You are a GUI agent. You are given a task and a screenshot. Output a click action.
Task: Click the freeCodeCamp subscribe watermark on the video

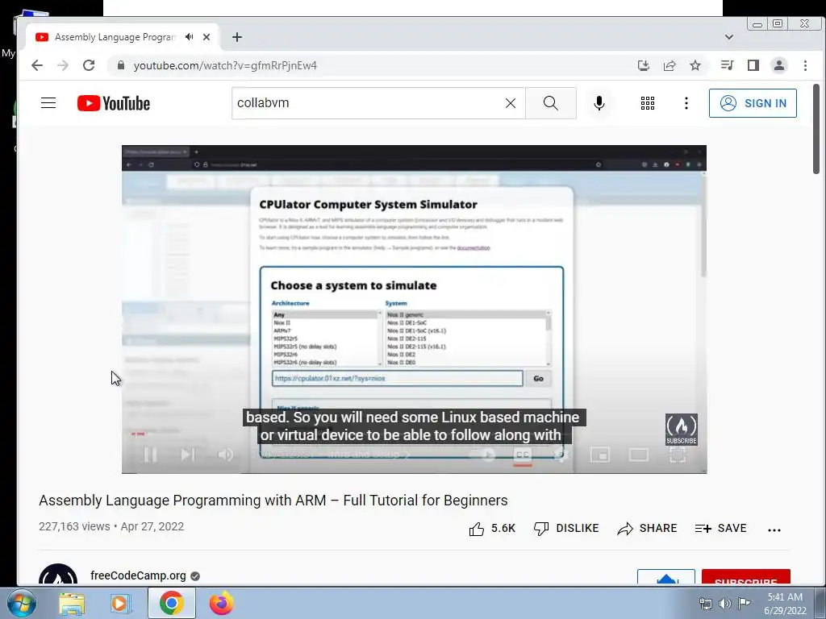(681, 430)
